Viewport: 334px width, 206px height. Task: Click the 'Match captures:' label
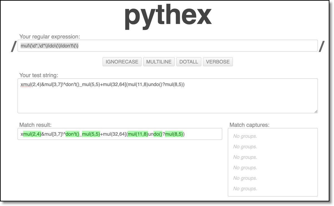point(249,125)
